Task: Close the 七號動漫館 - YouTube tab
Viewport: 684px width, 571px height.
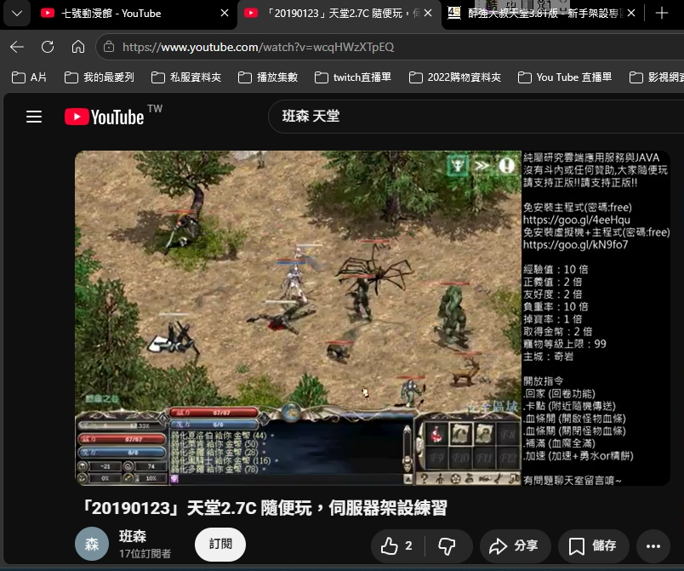Action: coord(225,14)
